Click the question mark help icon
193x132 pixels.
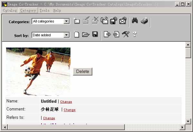pos(134,34)
